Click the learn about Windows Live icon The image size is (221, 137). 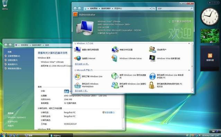pyautogui.click(x=78, y=76)
